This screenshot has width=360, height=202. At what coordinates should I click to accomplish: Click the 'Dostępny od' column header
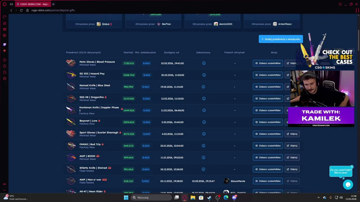[171, 52]
